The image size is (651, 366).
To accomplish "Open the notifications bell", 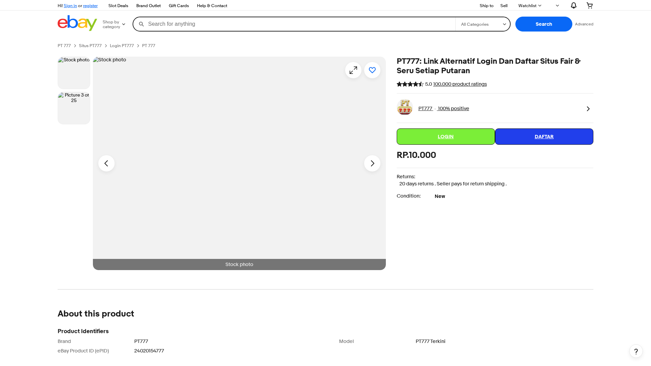I will pos(573,5).
